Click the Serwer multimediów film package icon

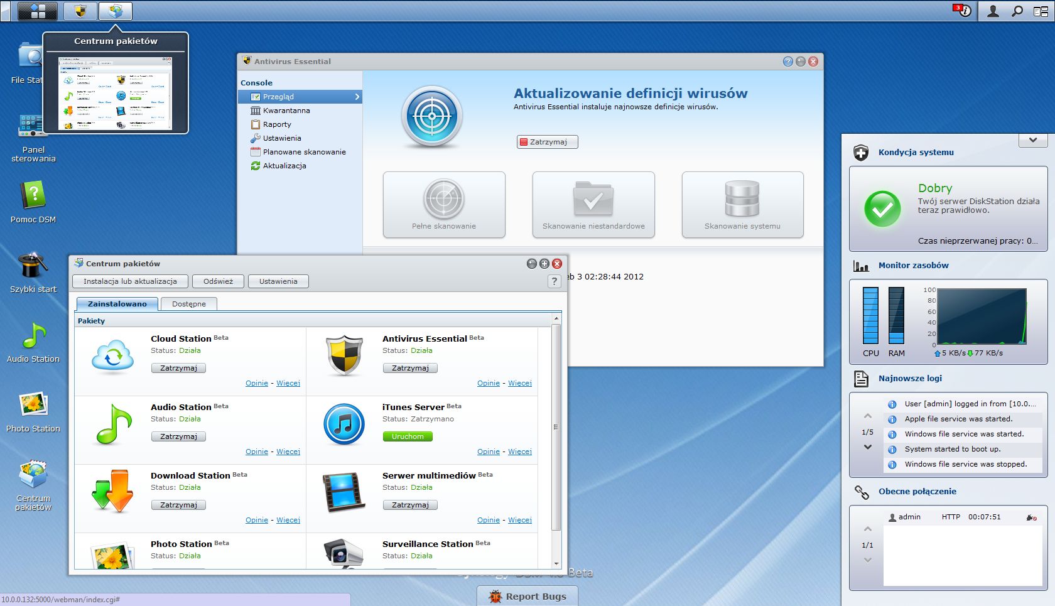coord(344,492)
